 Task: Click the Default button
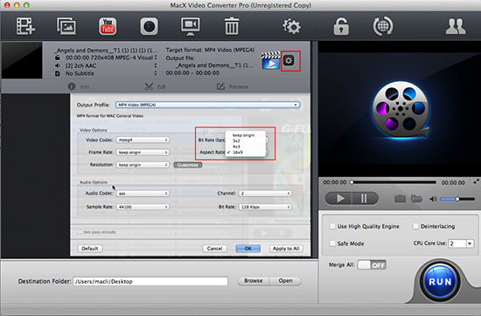[90, 248]
